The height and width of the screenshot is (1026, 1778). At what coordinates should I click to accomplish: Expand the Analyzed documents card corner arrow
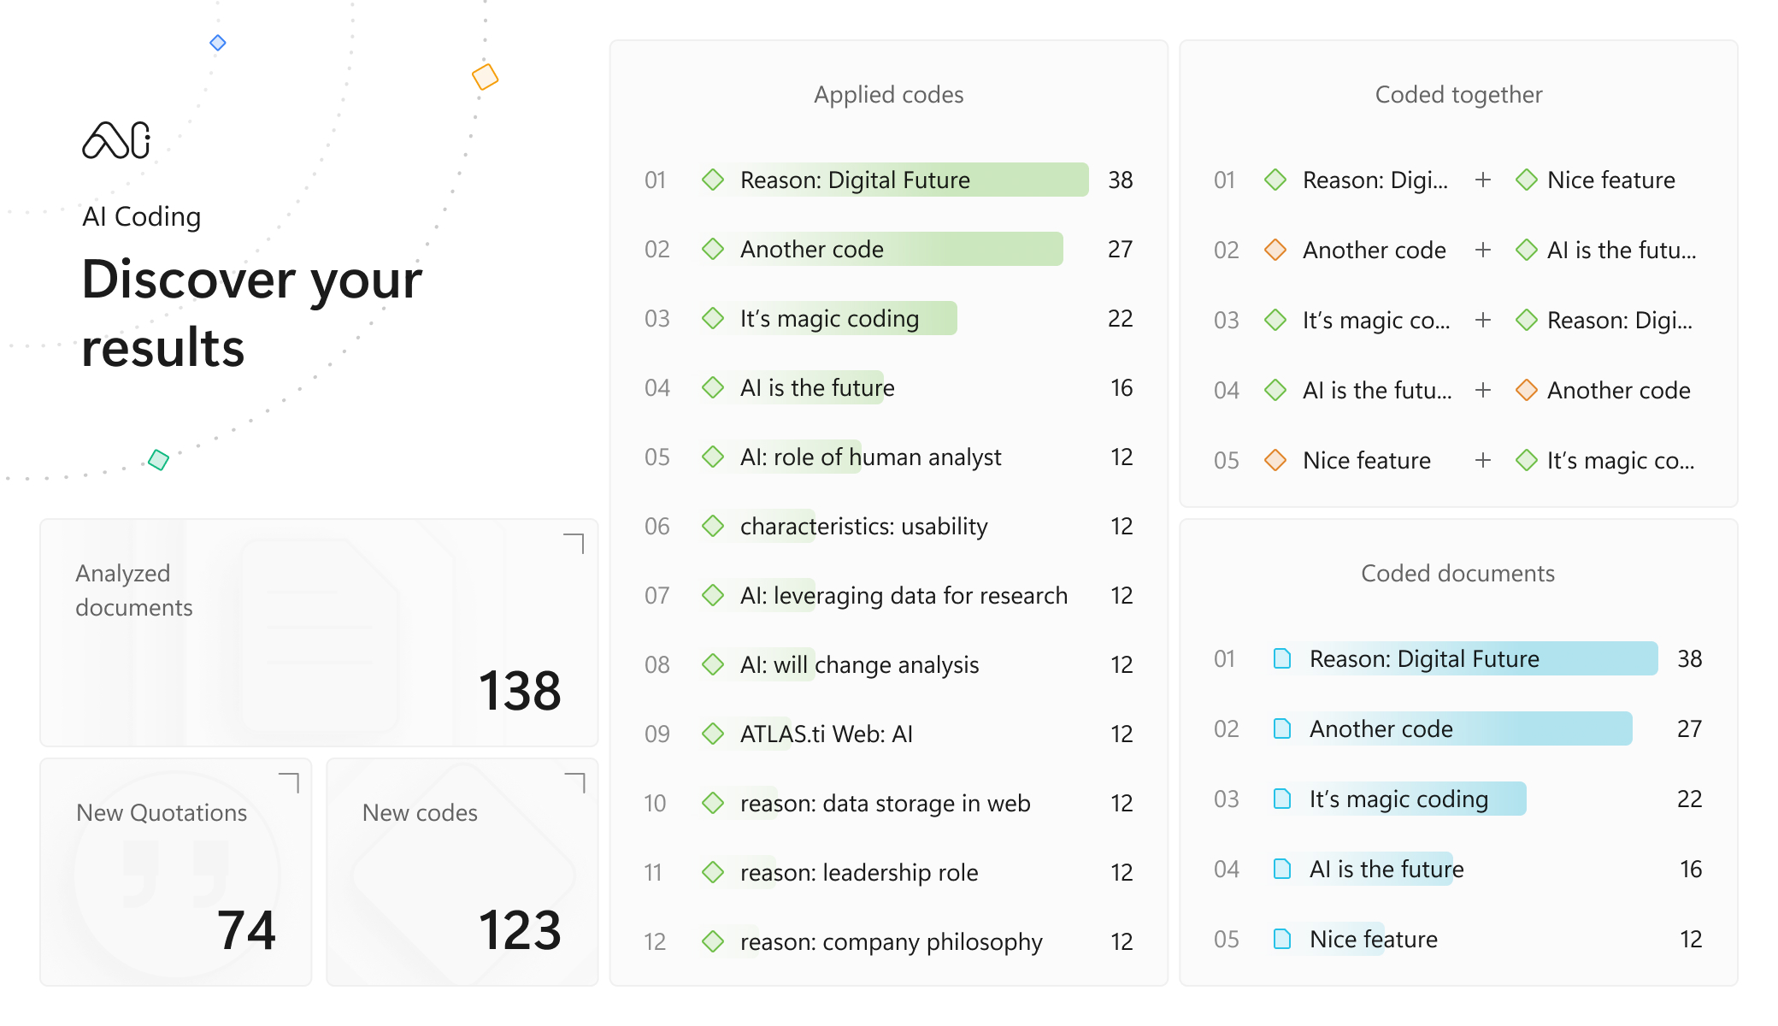(x=574, y=543)
